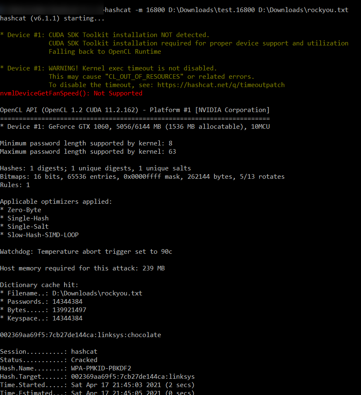Click the 'CUDA SDK Toolkit installation required' line

199,43
